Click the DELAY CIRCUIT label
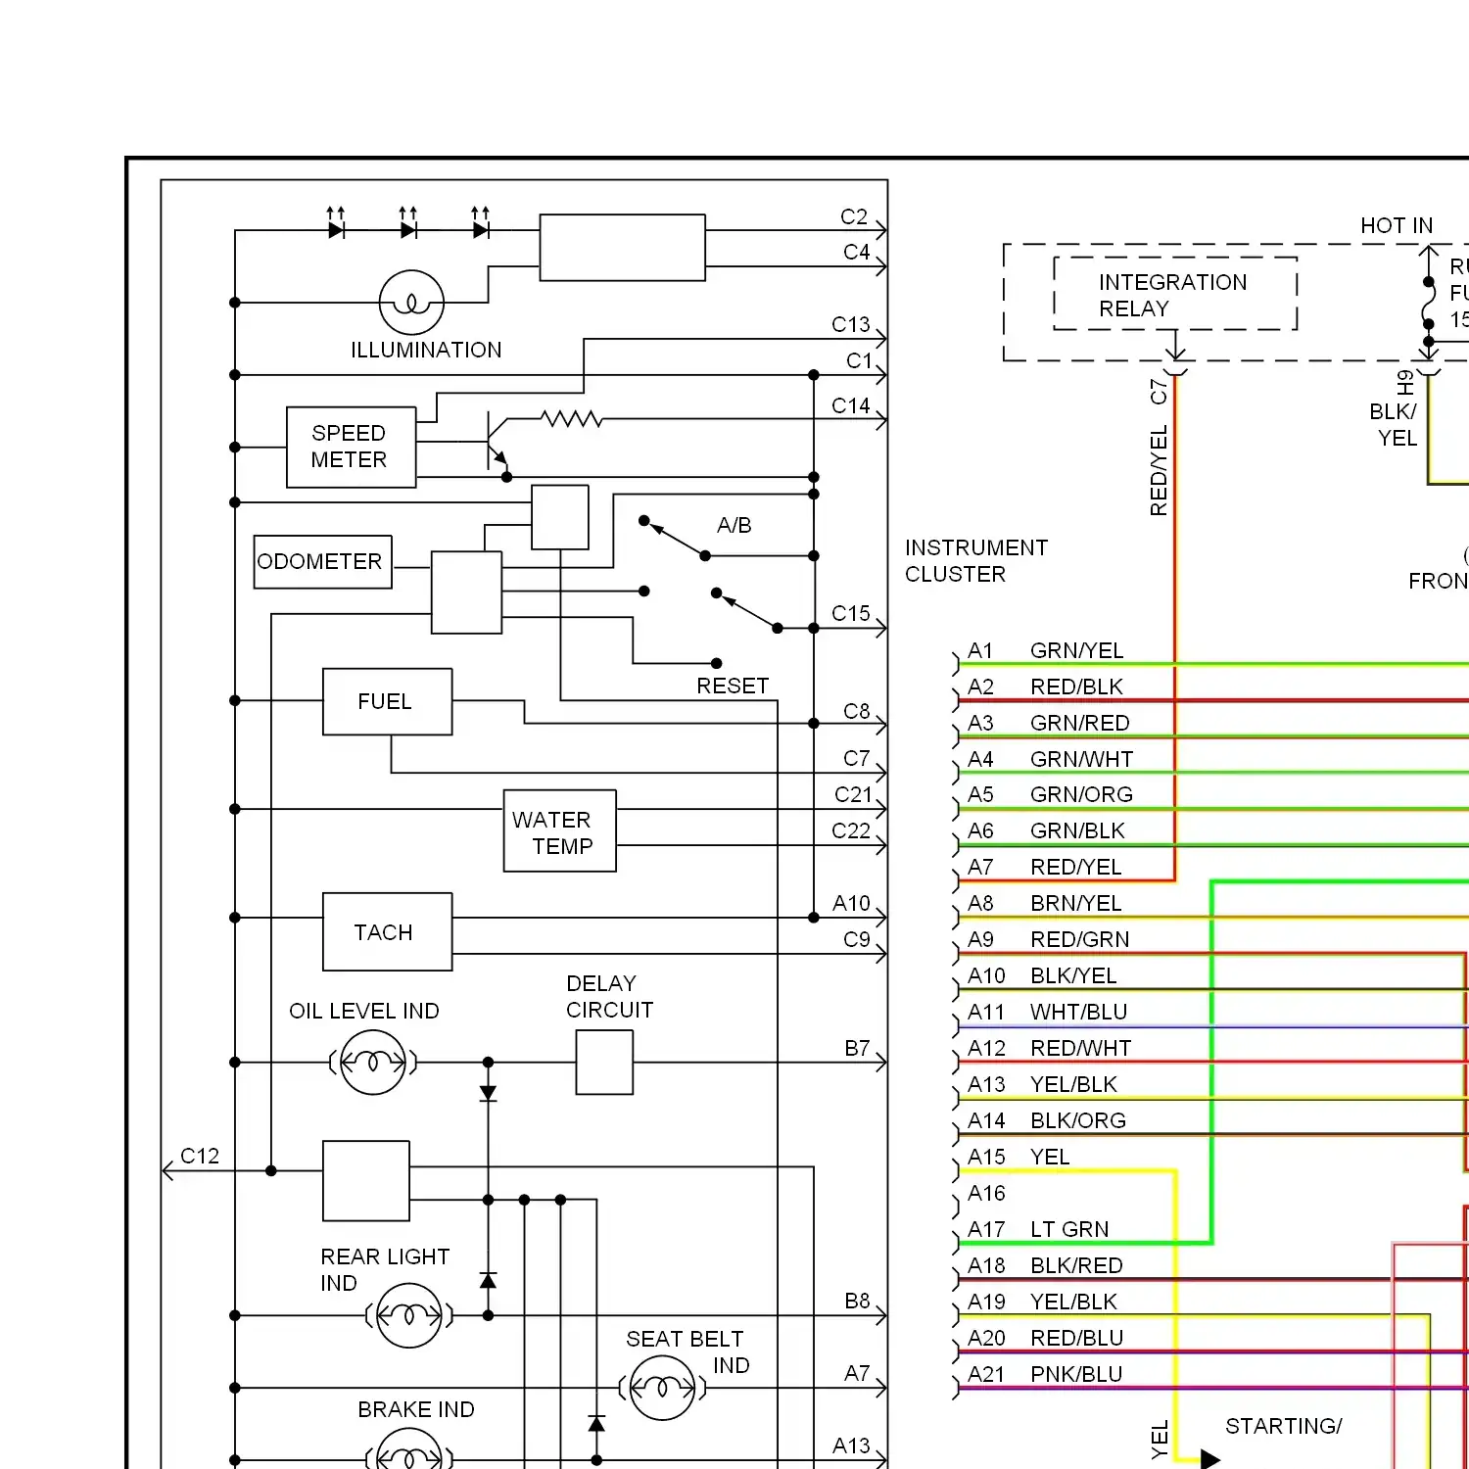The height and width of the screenshot is (1469, 1469). (609, 996)
